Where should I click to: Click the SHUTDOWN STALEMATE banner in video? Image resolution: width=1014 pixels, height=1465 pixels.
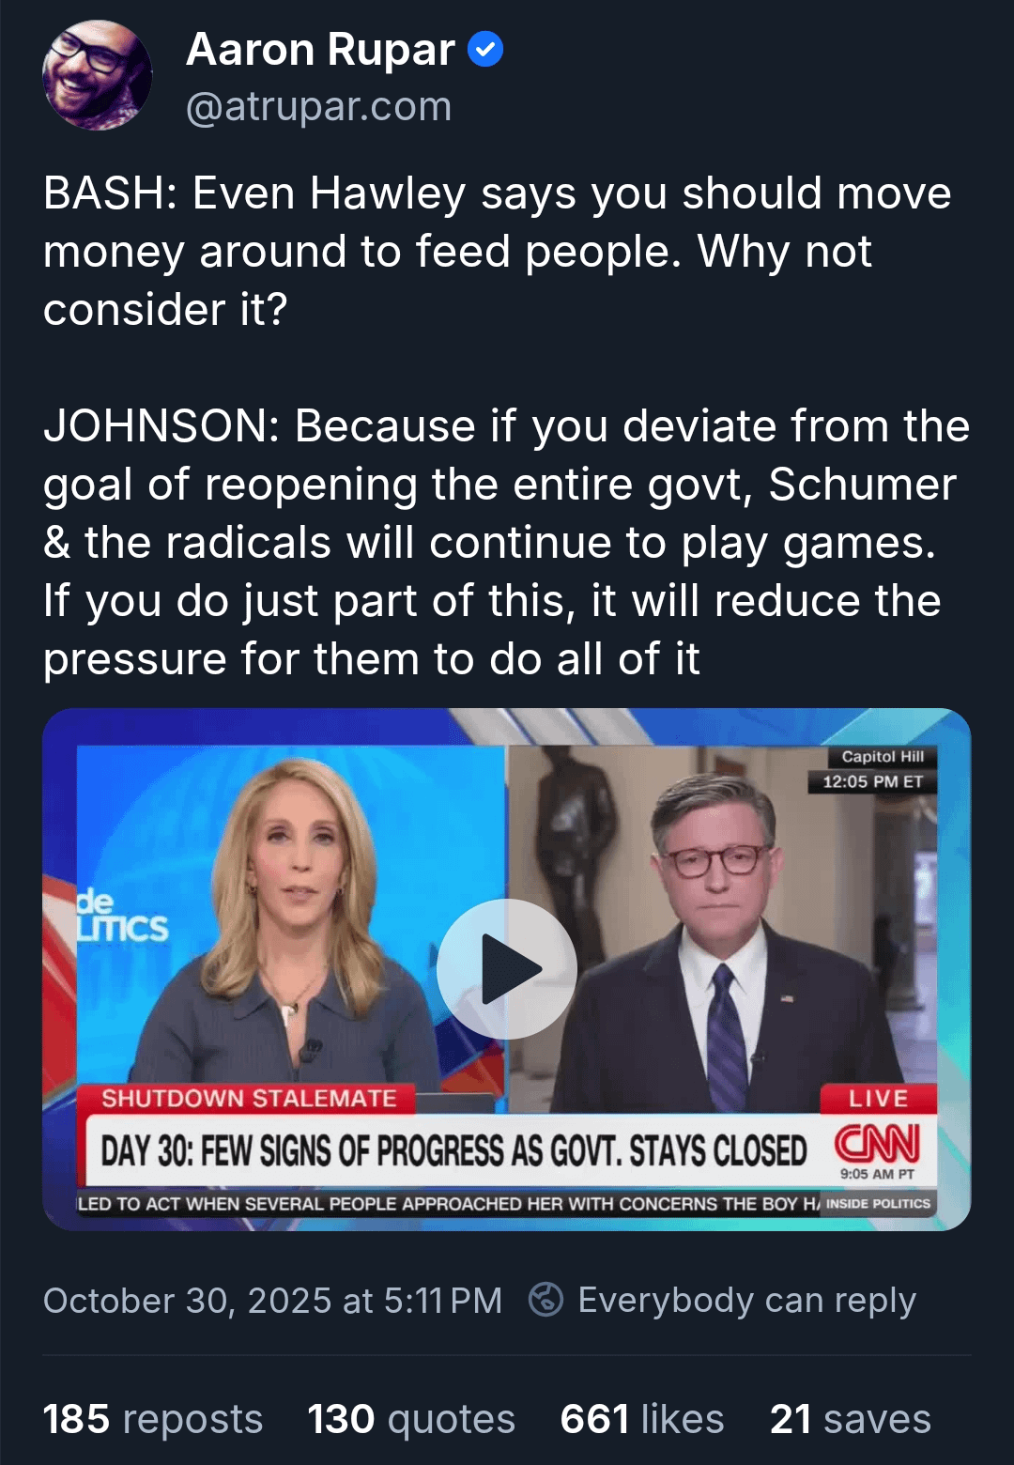(249, 1099)
